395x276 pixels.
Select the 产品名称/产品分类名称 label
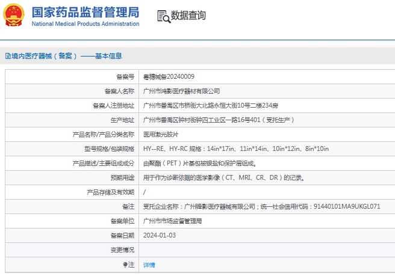click(x=104, y=134)
